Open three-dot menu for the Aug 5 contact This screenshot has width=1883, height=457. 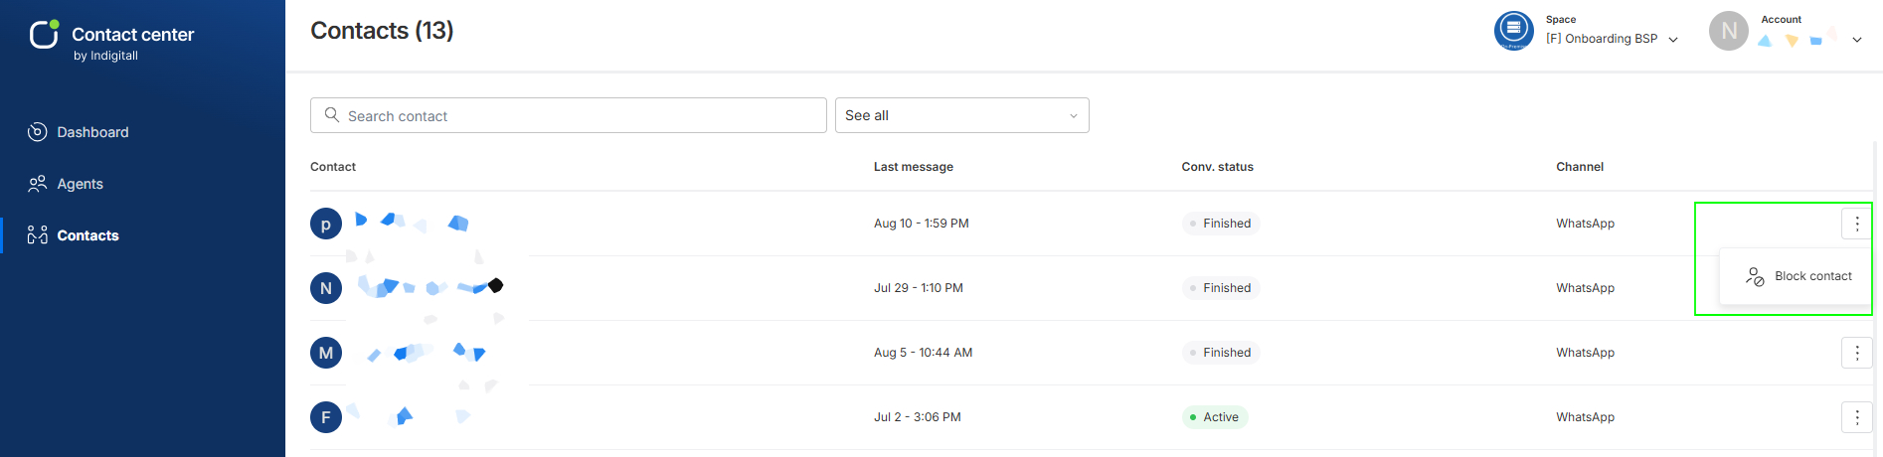[x=1857, y=353]
